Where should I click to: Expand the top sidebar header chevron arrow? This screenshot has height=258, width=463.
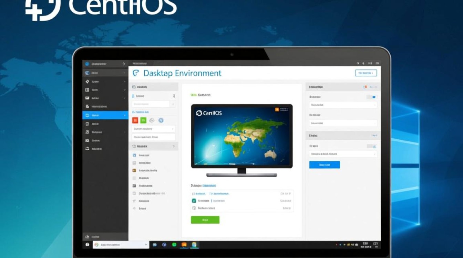(124, 64)
